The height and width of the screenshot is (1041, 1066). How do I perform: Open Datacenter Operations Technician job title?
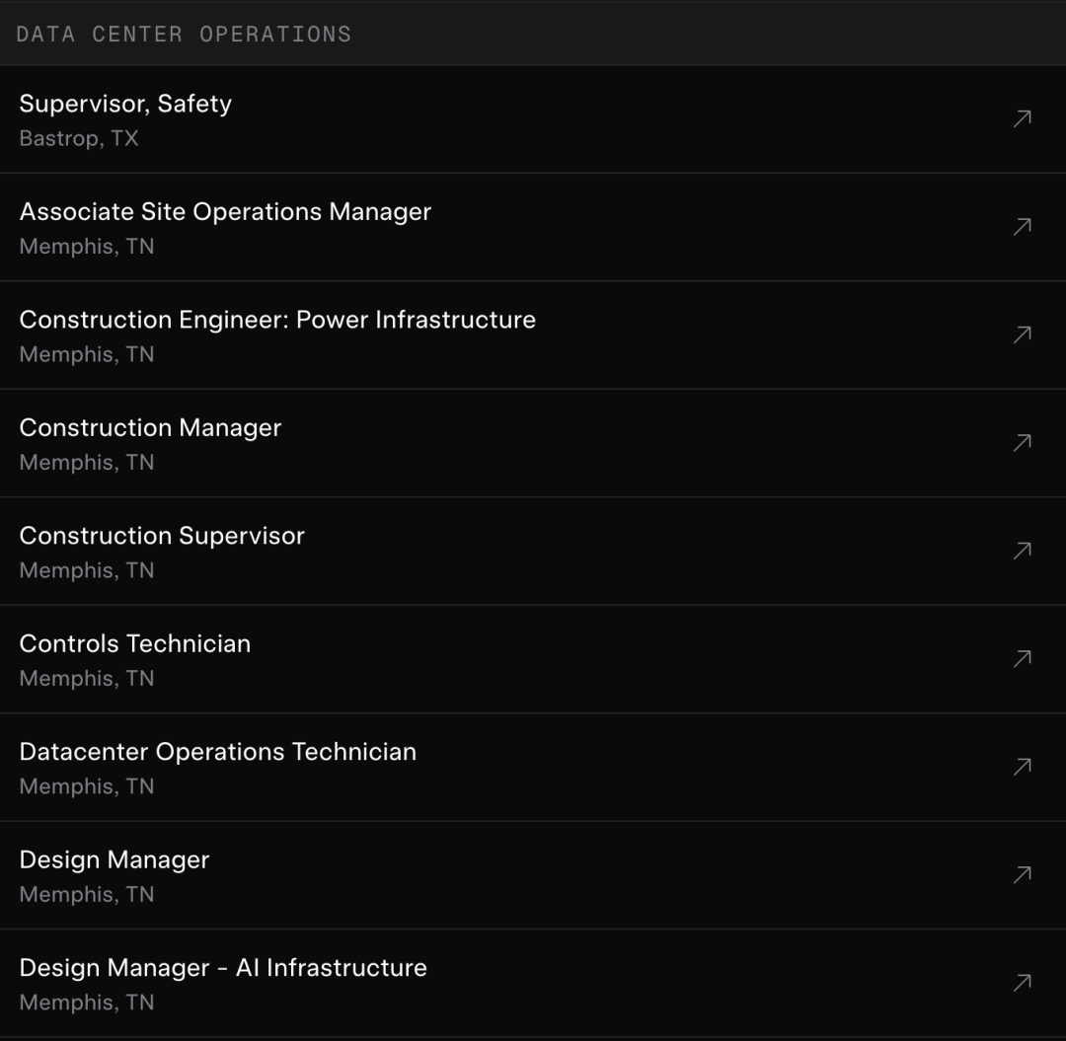[x=217, y=752]
